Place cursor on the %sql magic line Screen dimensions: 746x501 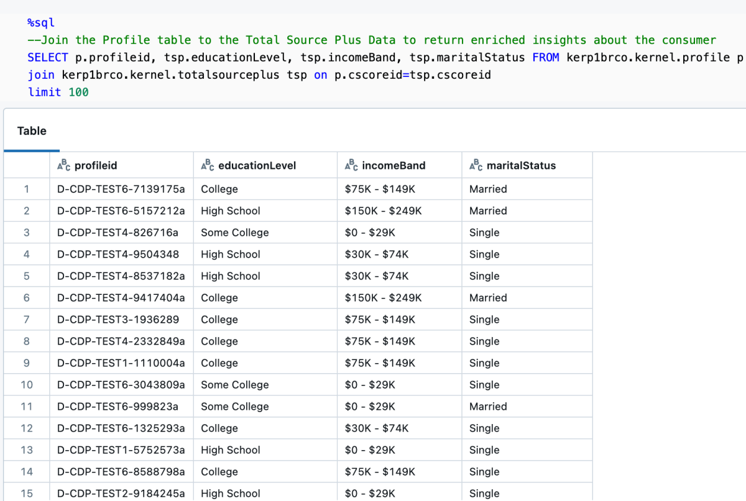41,23
